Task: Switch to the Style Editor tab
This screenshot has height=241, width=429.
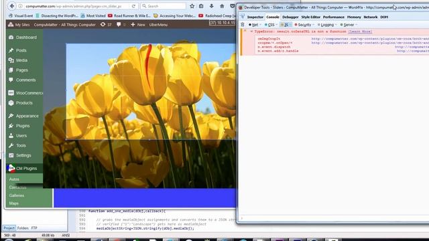Action: [310, 17]
